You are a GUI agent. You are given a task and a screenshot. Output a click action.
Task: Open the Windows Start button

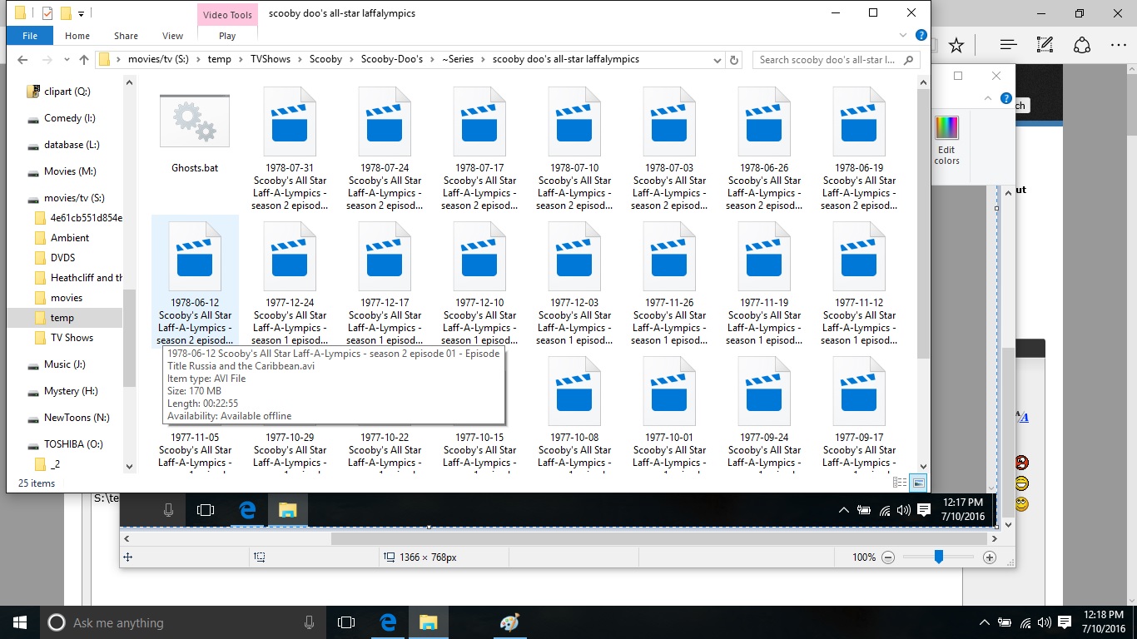[x=20, y=622]
